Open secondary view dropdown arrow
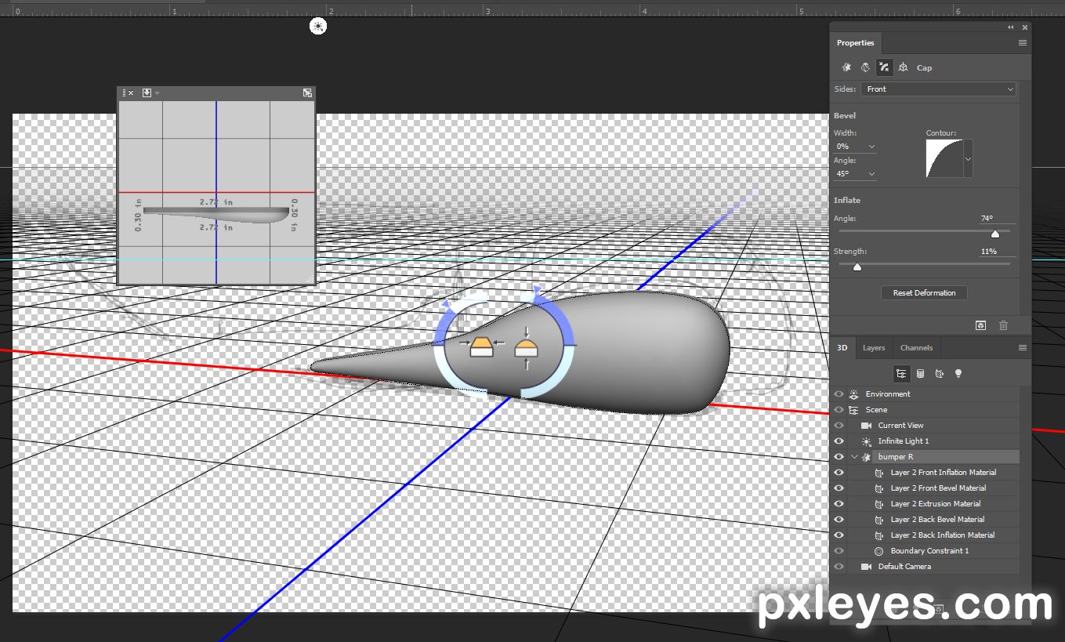The width and height of the screenshot is (1065, 642). click(x=157, y=93)
